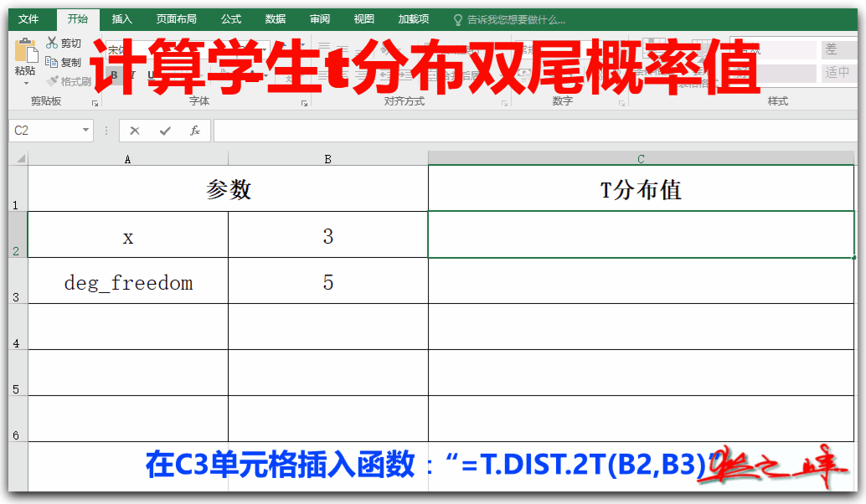Click the deg_freedom cell
The width and height of the screenshot is (866, 504).
127,280
